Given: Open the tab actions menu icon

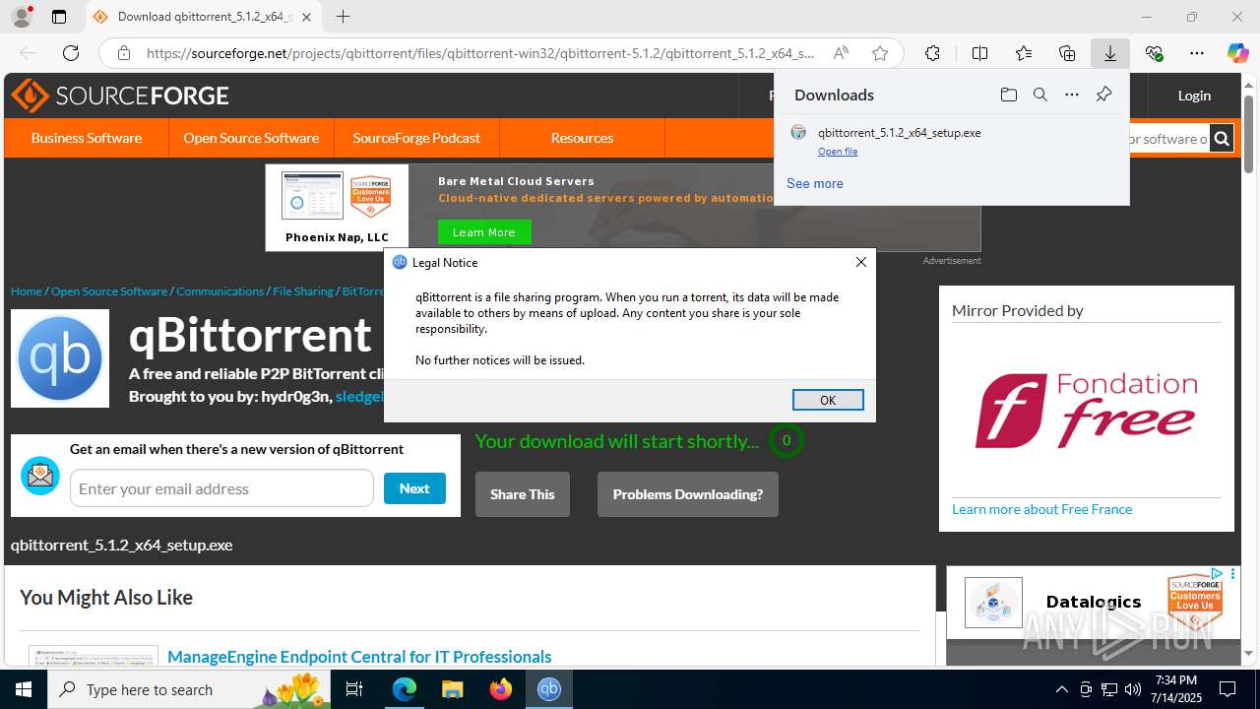Looking at the screenshot, I should click(59, 17).
